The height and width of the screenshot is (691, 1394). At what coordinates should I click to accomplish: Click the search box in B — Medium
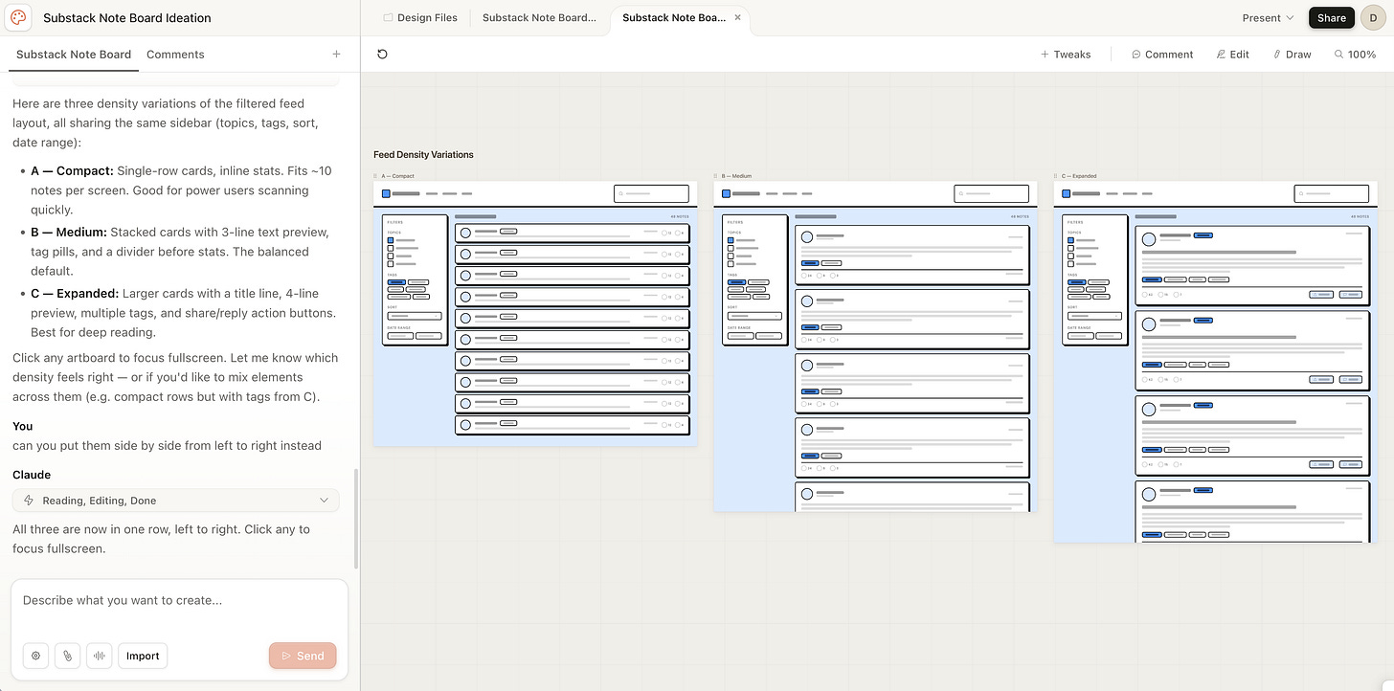tap(992, 193)
